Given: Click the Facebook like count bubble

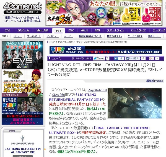Looking at the screenshot, I should (x=143, y=58).
